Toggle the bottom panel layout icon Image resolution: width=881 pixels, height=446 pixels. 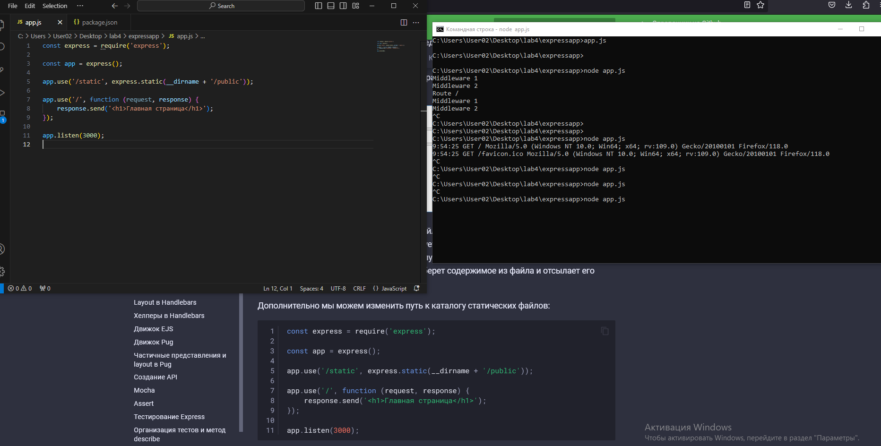331,6
